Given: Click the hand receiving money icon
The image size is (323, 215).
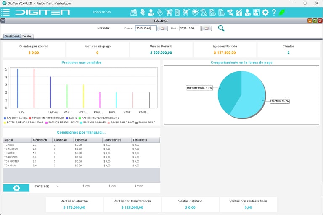Looking at the screenshot, I should point(230,12).
